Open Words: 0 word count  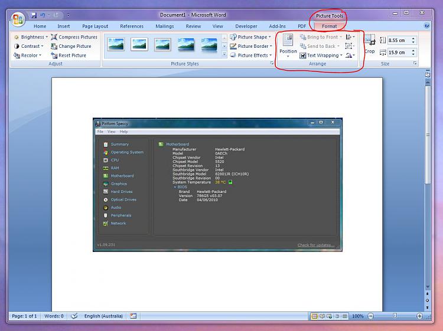click(54, 316)
